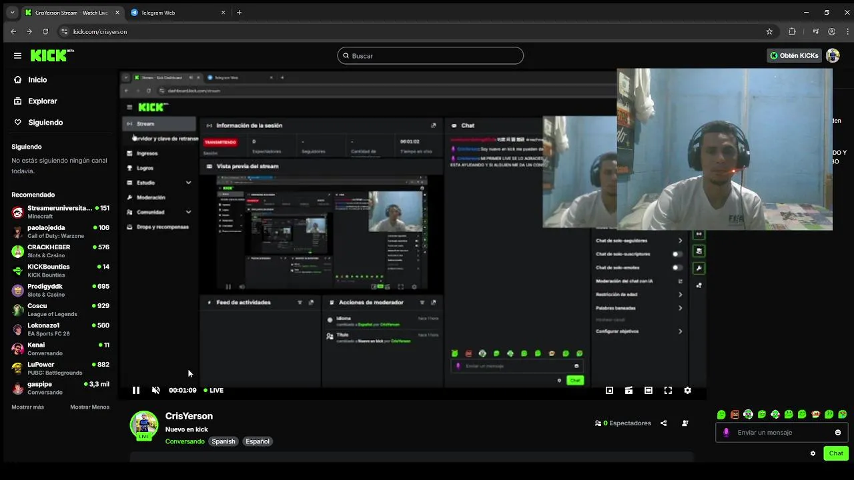View site information icon in address bar
Image resolution: width=854 pixels, height=480 pixels.
pos(64,31)
